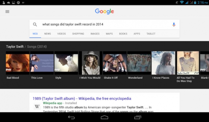Screen dimensions: 209x122
Task: Tap the Shake It Off title
Action: pos(111,78)
